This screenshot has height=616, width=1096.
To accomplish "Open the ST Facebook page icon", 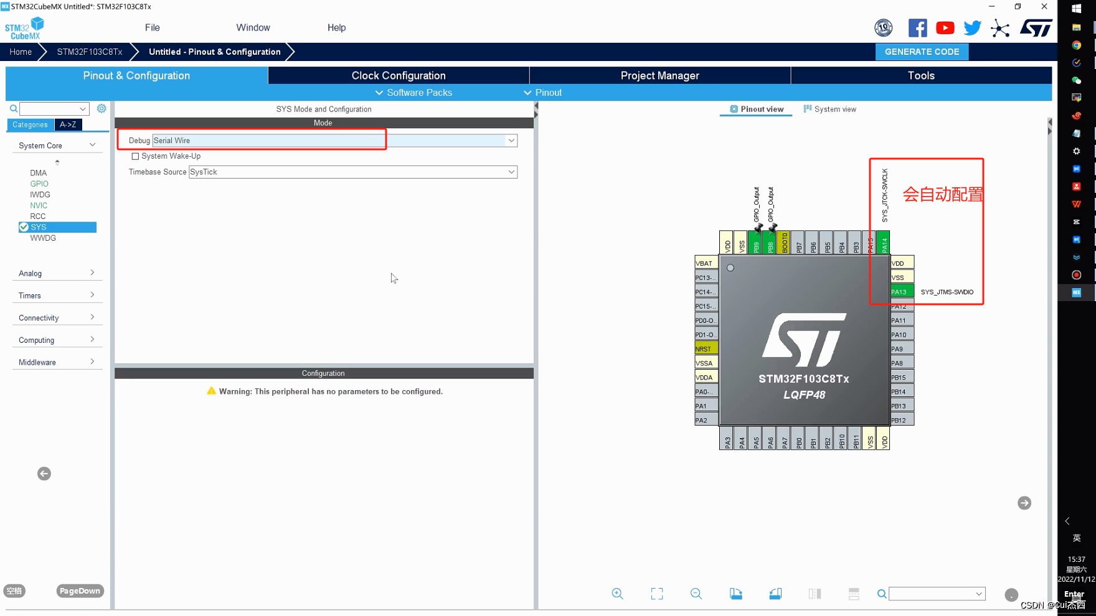I will tap(917, 28).
